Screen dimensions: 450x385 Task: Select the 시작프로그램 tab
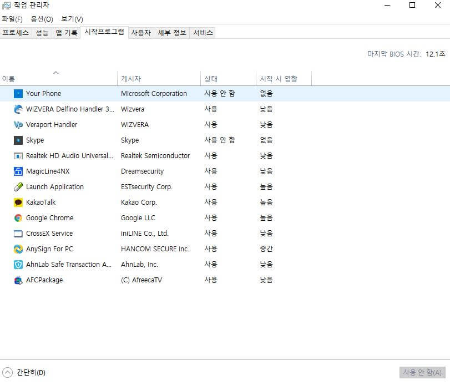point(104,32)
